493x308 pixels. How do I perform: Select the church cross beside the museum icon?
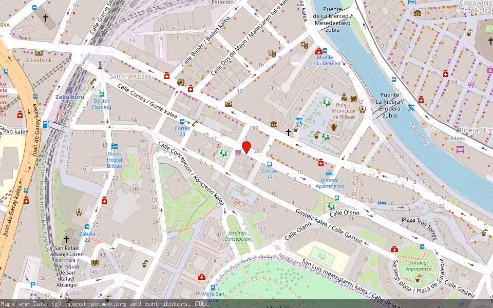(288, 132)
